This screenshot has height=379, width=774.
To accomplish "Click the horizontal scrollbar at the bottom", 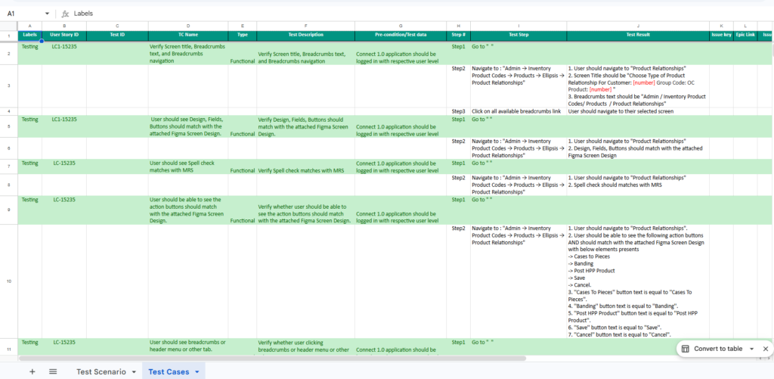I will tap(302, 358).
